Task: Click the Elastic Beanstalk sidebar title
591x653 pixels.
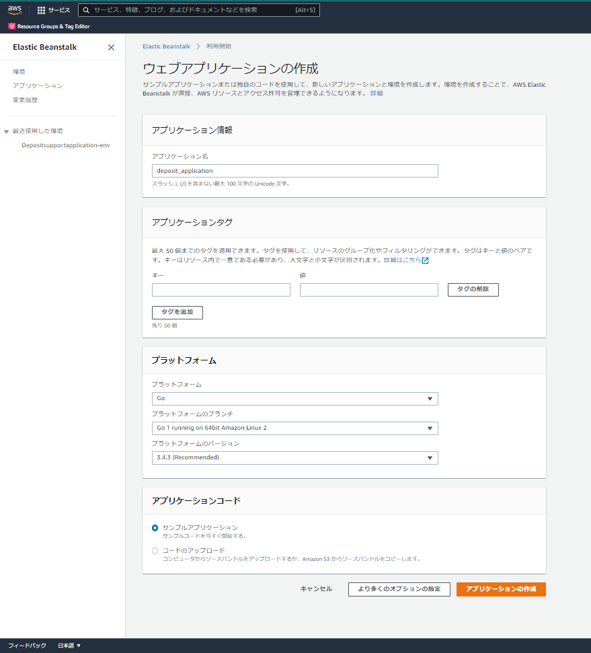Action: tap(44, 47)
